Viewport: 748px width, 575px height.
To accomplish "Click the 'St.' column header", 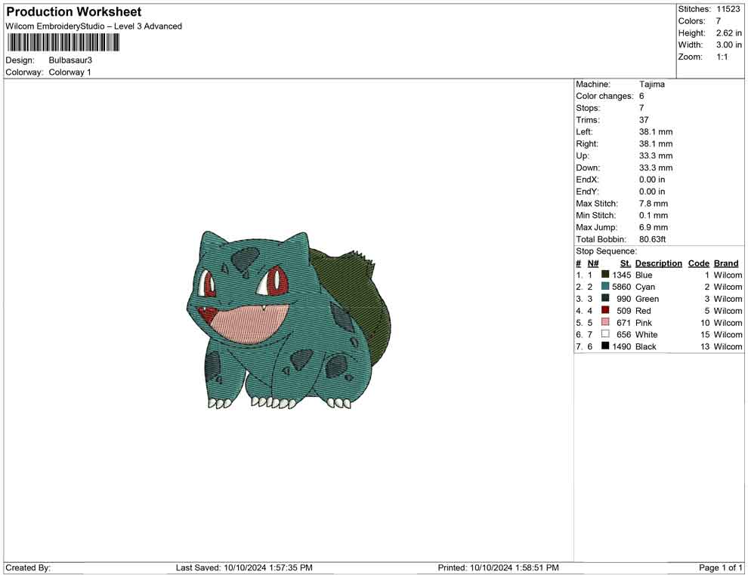I will 626,263.
